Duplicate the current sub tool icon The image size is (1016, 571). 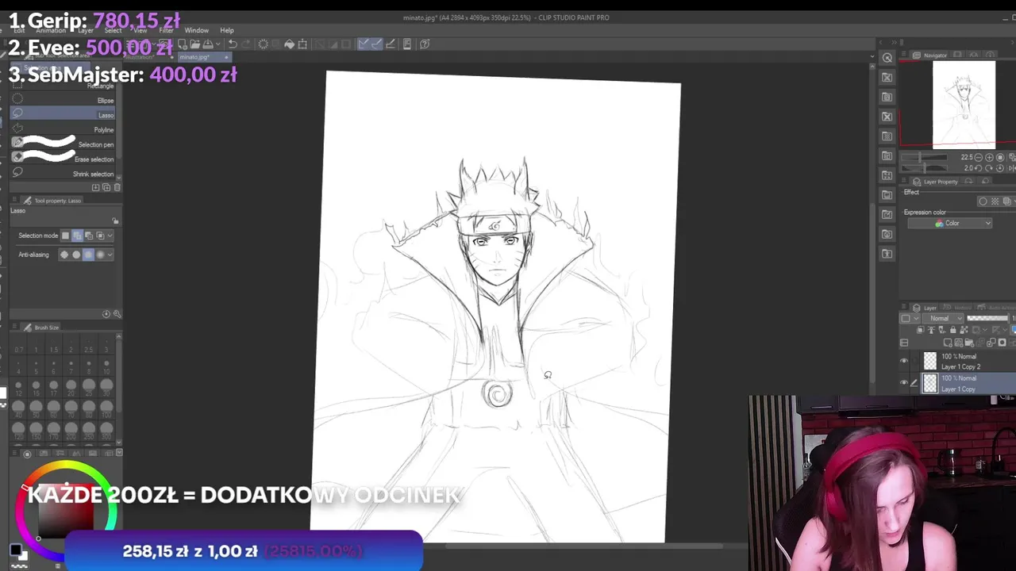(106, 187)
